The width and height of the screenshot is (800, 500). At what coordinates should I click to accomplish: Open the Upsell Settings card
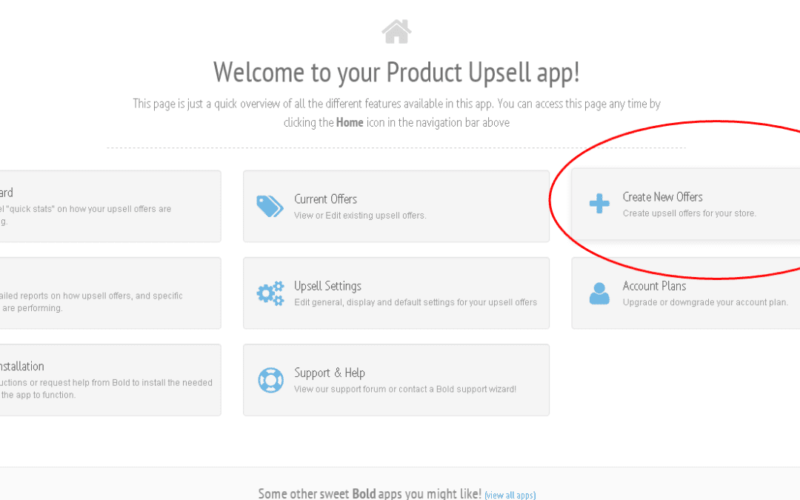(x=396, y=293)
